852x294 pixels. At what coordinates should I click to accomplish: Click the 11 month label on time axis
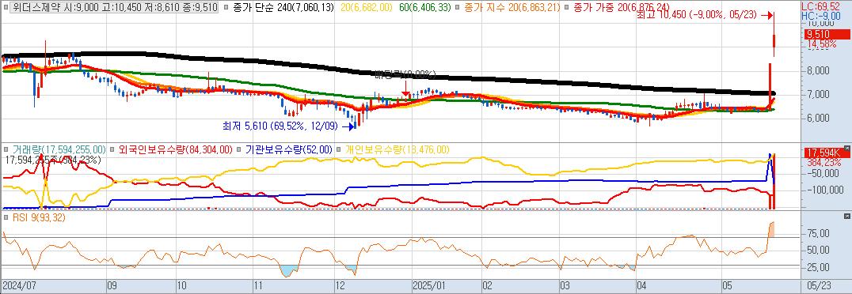tap(258, 286)
